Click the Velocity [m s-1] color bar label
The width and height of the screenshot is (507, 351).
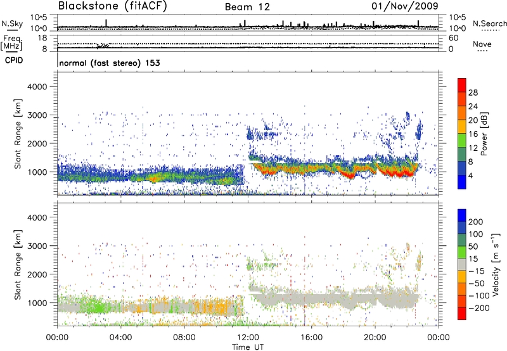coord(496,264)
